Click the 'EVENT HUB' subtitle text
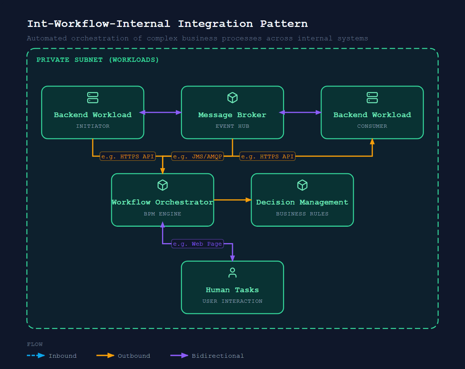Screen dimensions: 465x369 tap(232, 126)
